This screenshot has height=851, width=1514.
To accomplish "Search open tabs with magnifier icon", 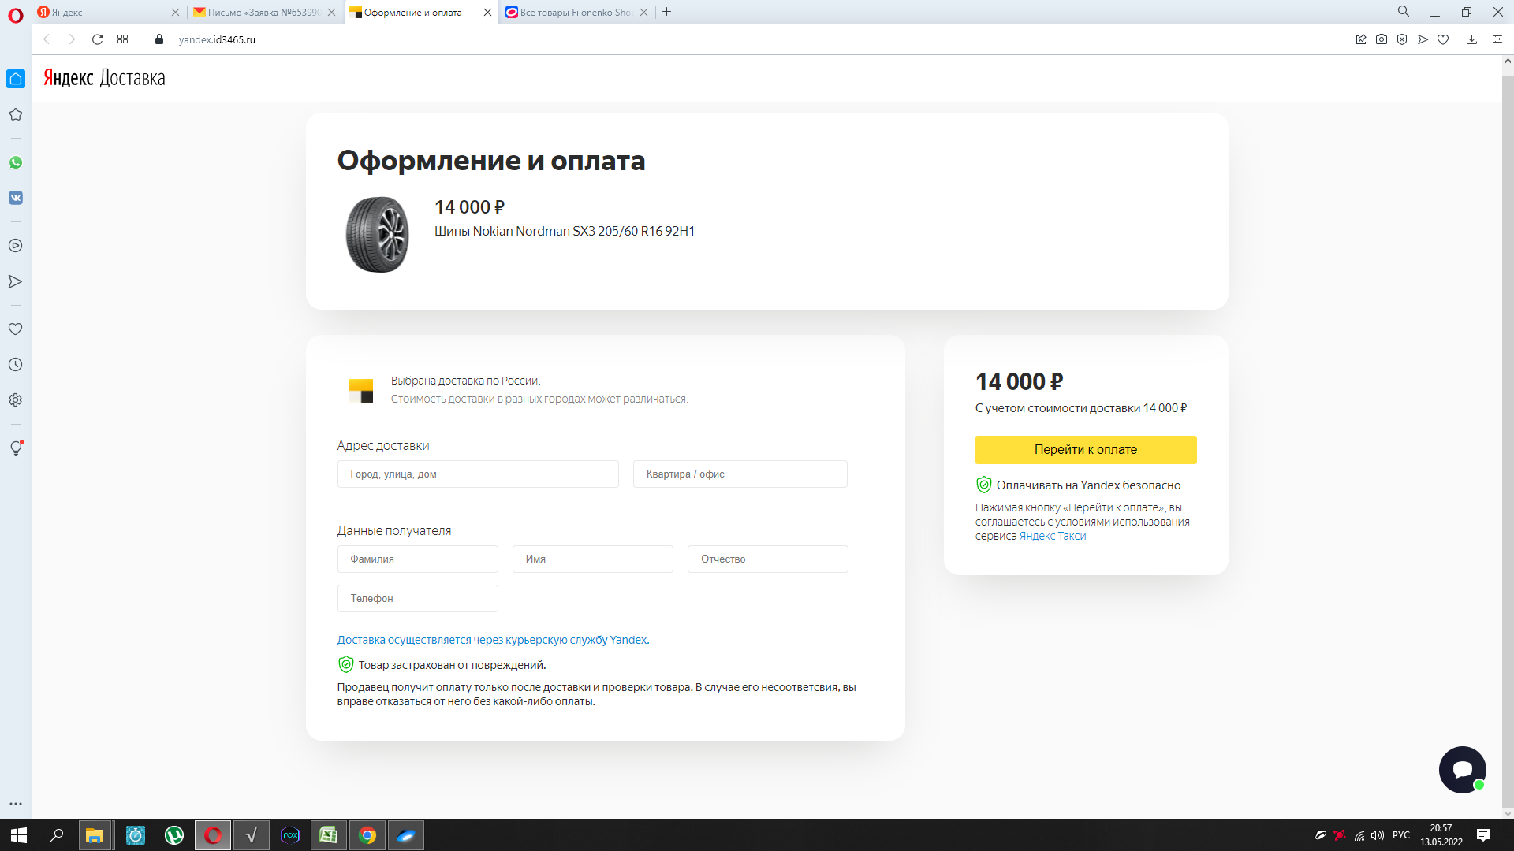I will point(1404,12).
